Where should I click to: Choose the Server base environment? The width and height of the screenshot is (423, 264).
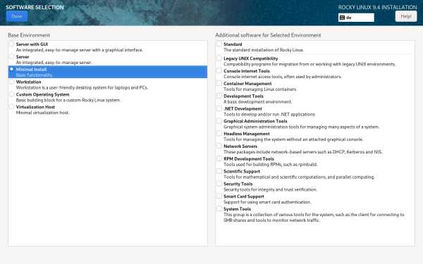11,56
